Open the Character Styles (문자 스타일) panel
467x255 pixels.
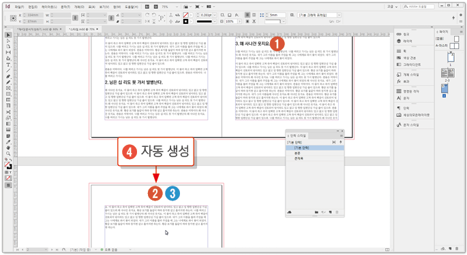(x=408, y=125)
